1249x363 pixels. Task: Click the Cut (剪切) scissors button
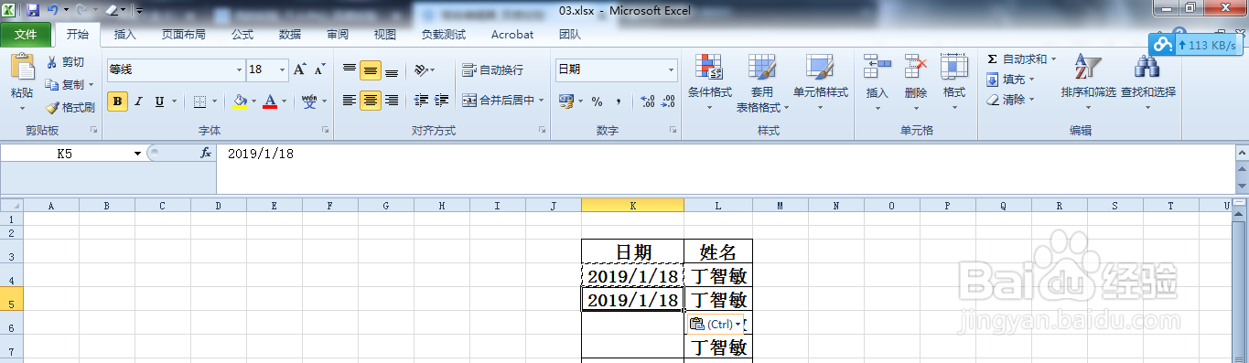pyautogui.click(x=65, y=61)
